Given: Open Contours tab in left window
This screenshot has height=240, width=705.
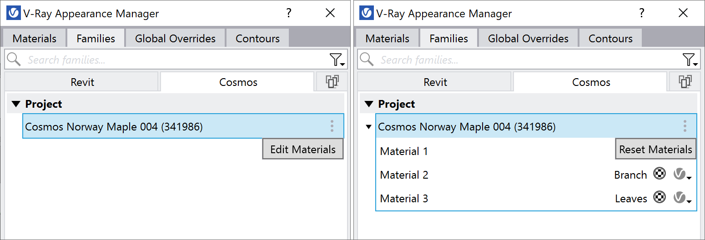Looking at the screenshot, I should point(257,38).
